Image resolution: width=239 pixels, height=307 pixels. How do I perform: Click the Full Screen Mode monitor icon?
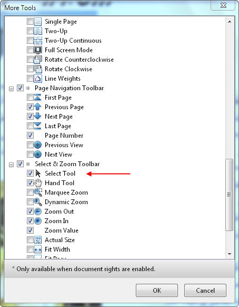coord(38,50)
